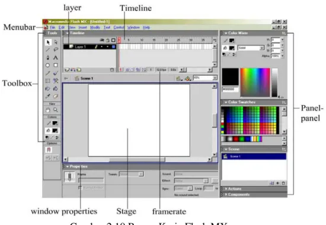Toggle Onion Skin button in timeline
This screenshot has height=225, width=326.
click(x=127, y=70)
